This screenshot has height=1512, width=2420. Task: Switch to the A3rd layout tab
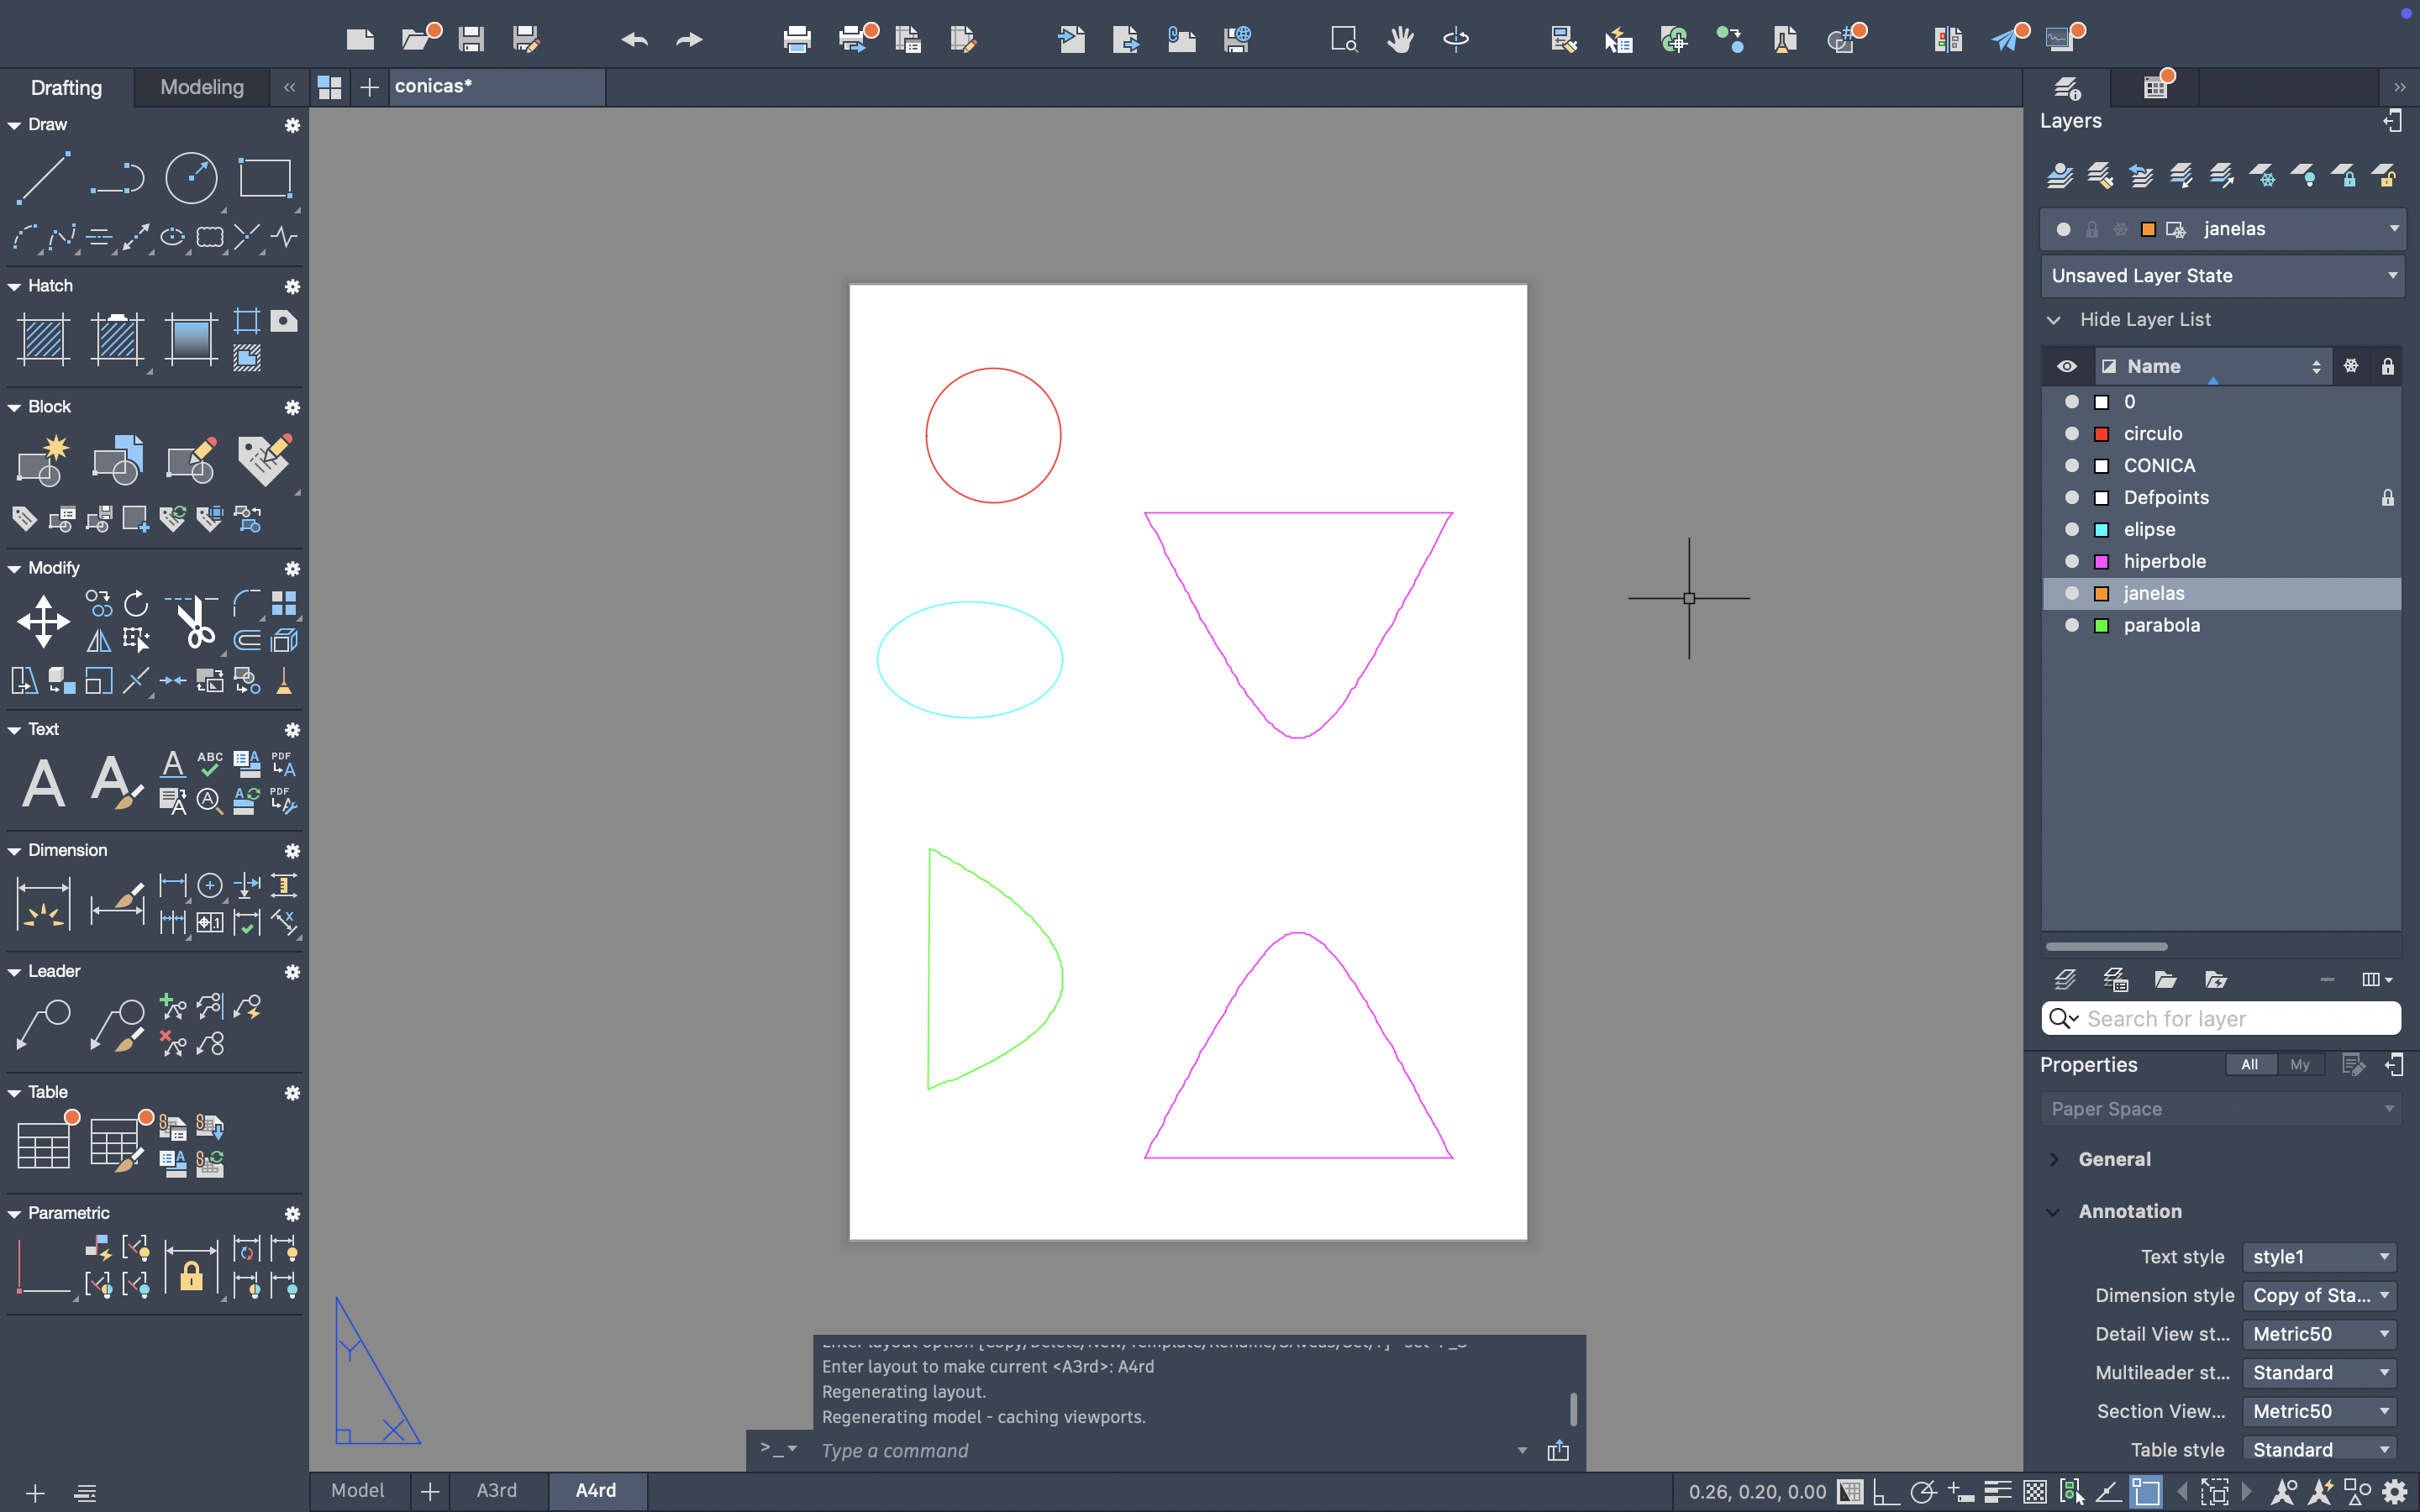coord(497,1491)
